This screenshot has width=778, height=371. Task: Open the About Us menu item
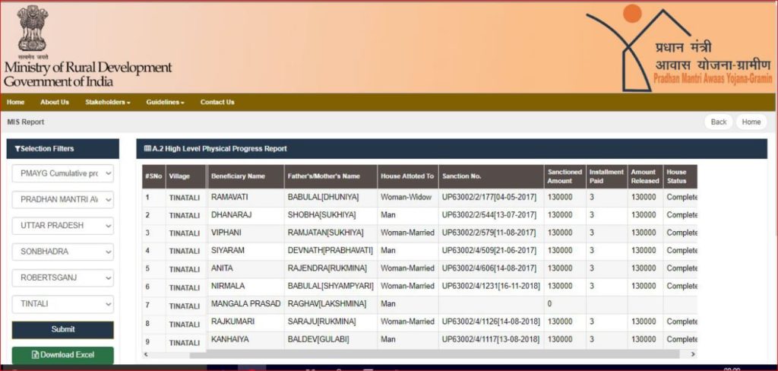(x=55, y=102)
